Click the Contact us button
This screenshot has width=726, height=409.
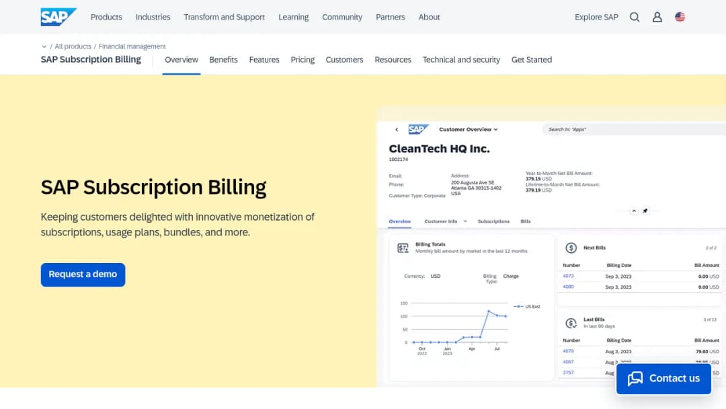click(x=663, y=379)
